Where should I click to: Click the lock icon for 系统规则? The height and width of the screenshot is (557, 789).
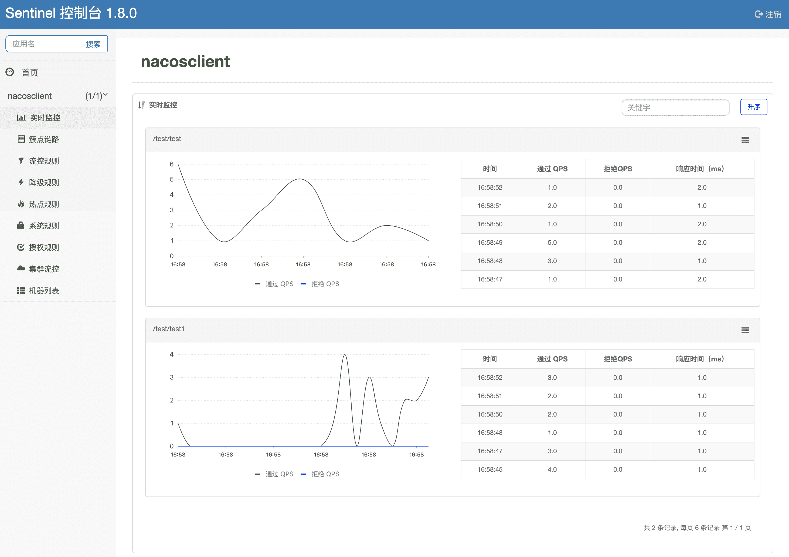(x=21, y=226)
